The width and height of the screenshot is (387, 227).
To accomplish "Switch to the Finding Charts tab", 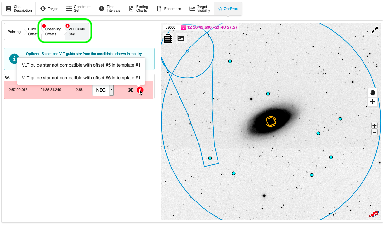I will (138, 9).
